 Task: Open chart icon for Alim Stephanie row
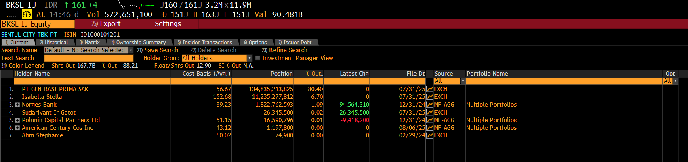pos(430,135)
